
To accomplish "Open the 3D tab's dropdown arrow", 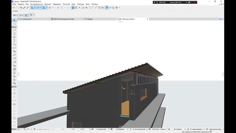I will [147, 19].
